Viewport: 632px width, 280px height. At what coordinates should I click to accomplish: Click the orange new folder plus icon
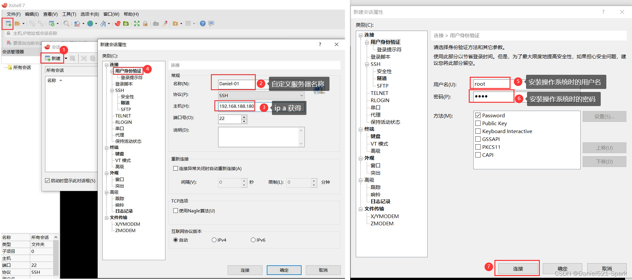coord(175,23)
